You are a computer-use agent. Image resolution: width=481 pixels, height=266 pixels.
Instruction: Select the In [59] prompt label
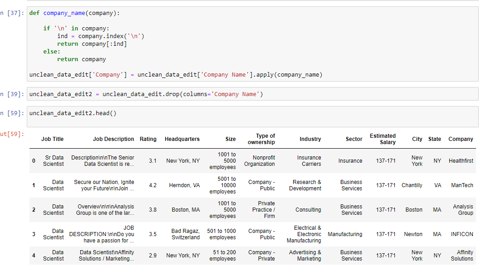click(x=12, y=113)
